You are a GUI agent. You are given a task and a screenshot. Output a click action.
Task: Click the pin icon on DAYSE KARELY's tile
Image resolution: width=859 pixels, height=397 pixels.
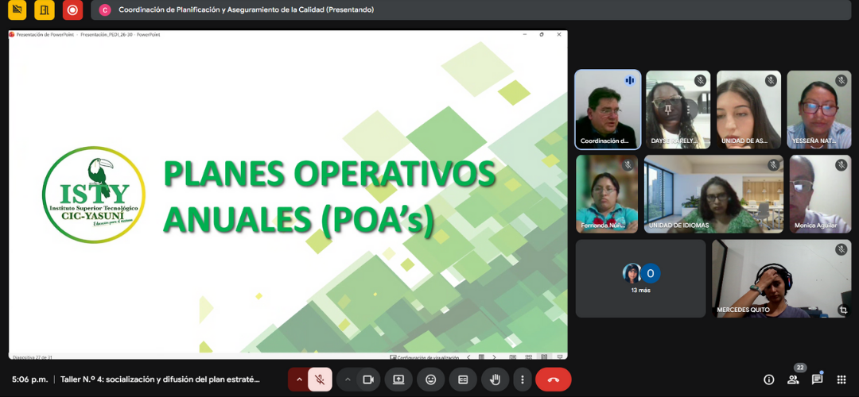(x=668, y=109)
